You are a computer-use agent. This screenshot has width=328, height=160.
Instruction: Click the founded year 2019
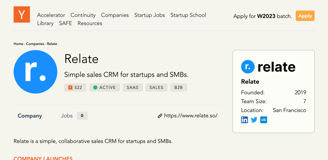[300, 92]
